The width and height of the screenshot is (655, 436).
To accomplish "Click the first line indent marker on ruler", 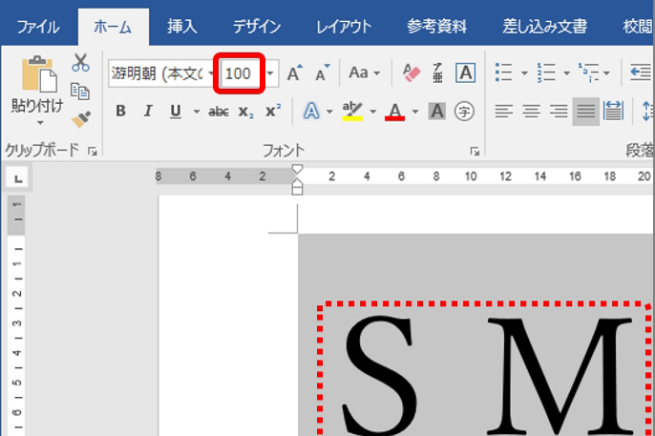I will pos(297,170).
